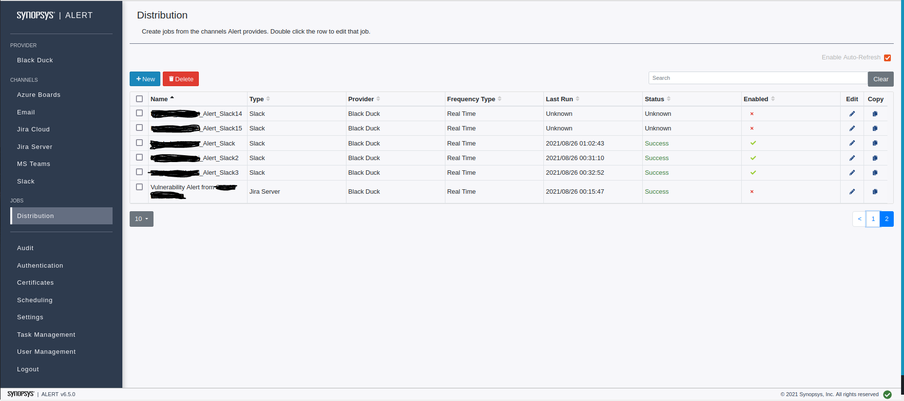
Task: Go to page 1 of results
Action: point(873,219)
